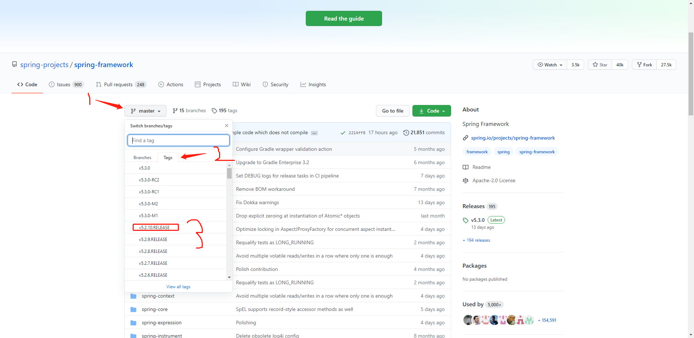Toggle the master branch dropdown
This screenshot has width=694, height=338.
(x=145, y=111)
